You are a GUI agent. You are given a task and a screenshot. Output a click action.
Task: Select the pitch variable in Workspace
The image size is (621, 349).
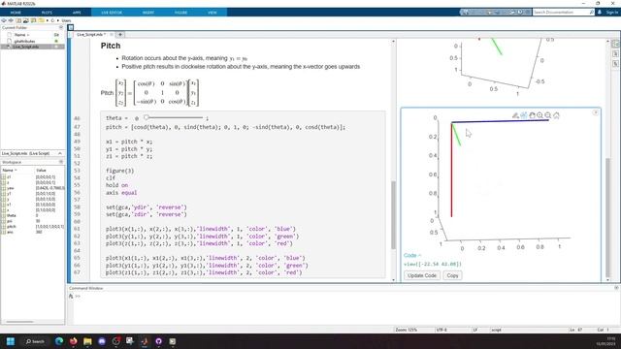tap(11, 227)
